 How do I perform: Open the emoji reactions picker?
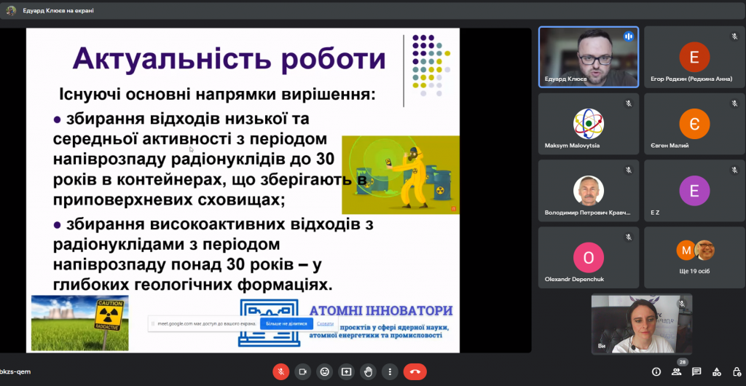pyautogui.click(x=325, y=371)
